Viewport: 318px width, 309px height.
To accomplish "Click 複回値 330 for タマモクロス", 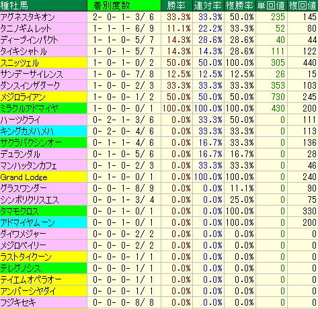I will (x=310, y=211).
